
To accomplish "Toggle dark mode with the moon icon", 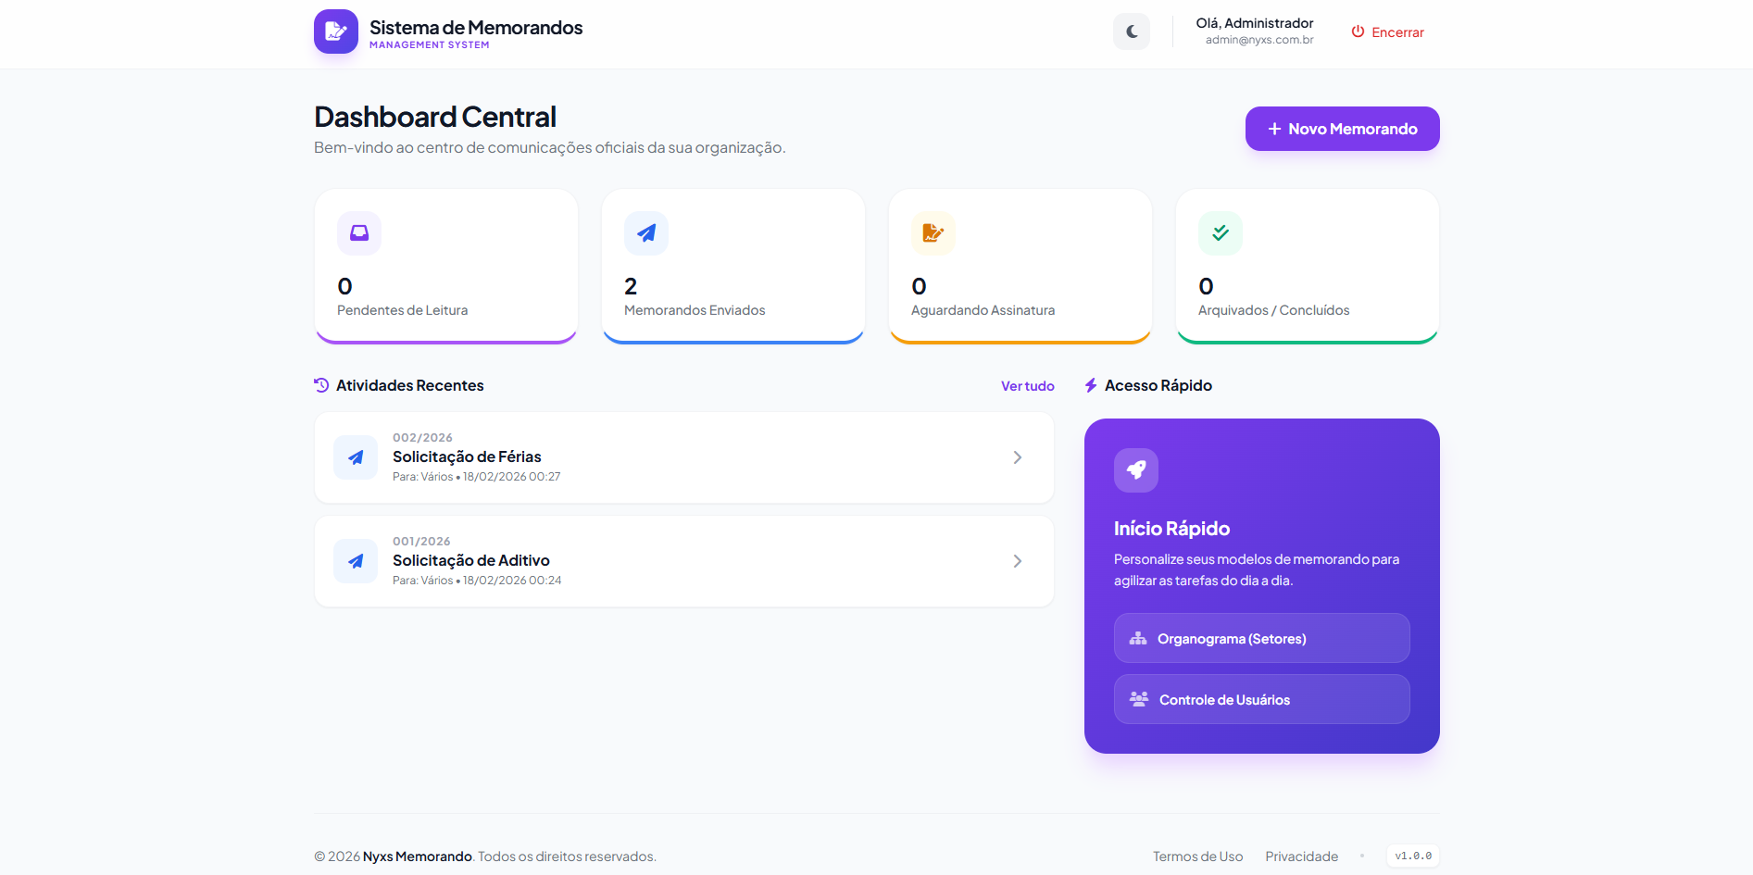I will click(1132, 31).
